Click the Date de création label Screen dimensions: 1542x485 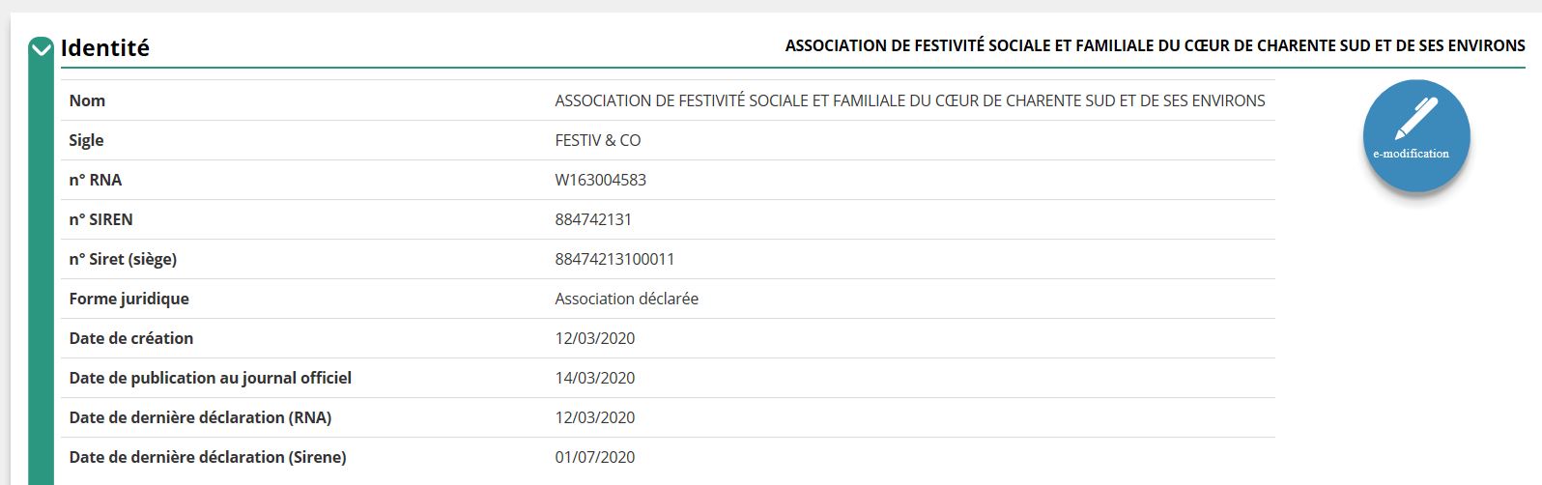[130, 338]
